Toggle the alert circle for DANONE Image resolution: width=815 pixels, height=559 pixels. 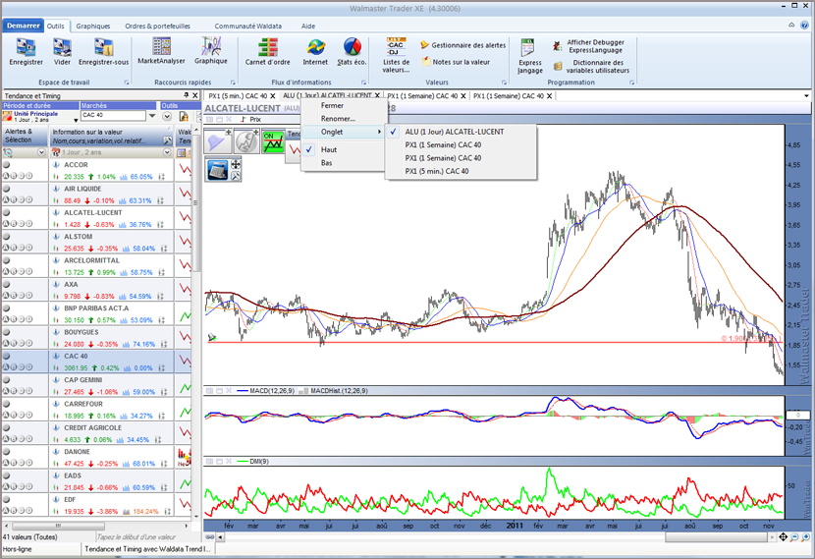pos(7,451)
